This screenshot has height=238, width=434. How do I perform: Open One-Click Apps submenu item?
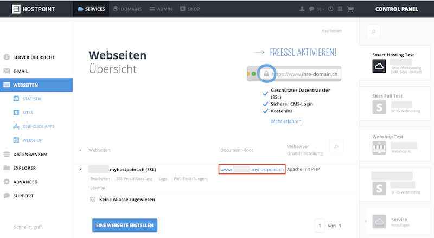(39, 126)
